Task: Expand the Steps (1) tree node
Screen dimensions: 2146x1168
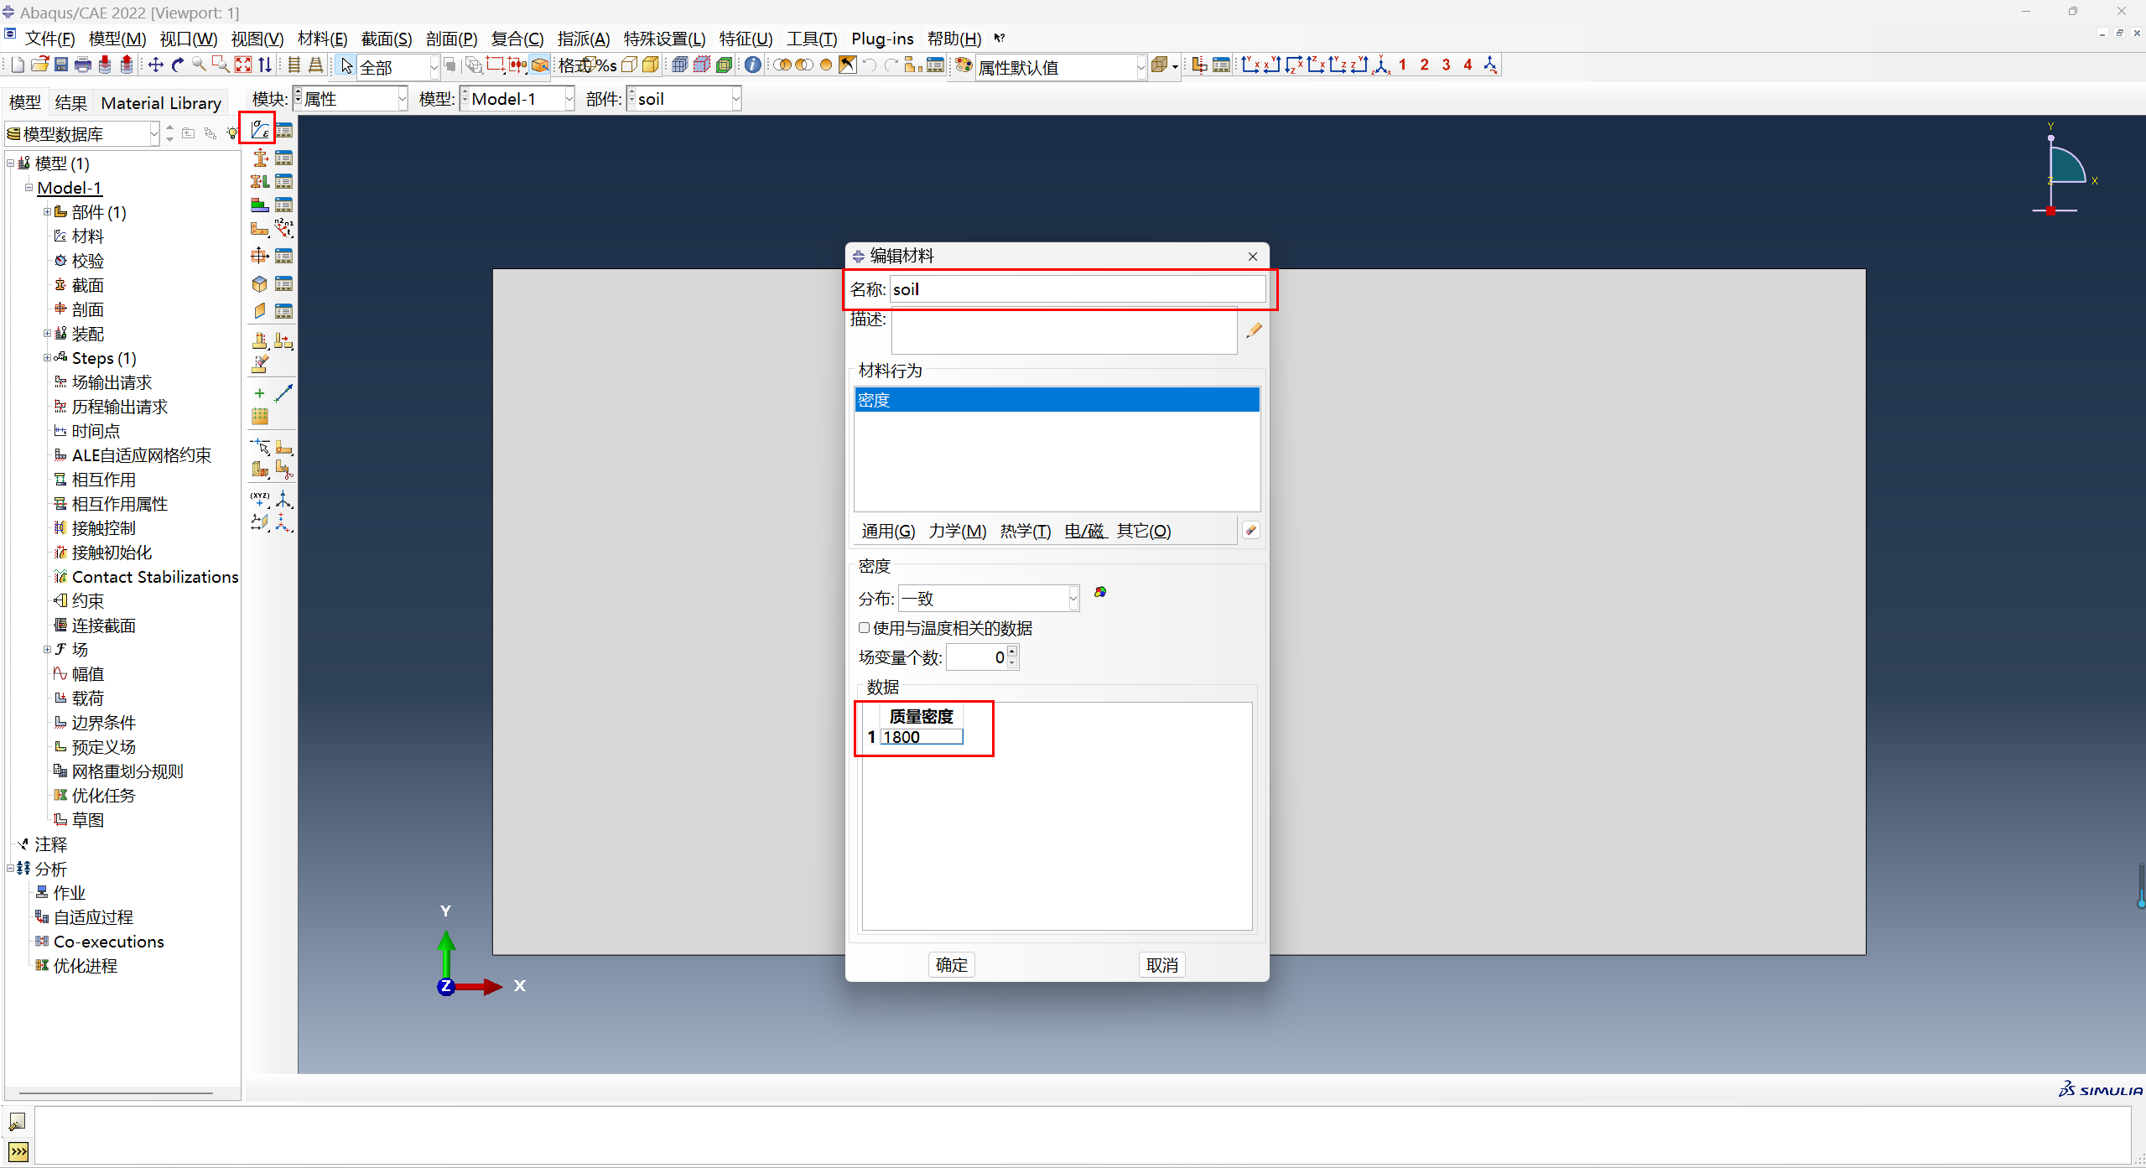Action: [x=47, y=357]
